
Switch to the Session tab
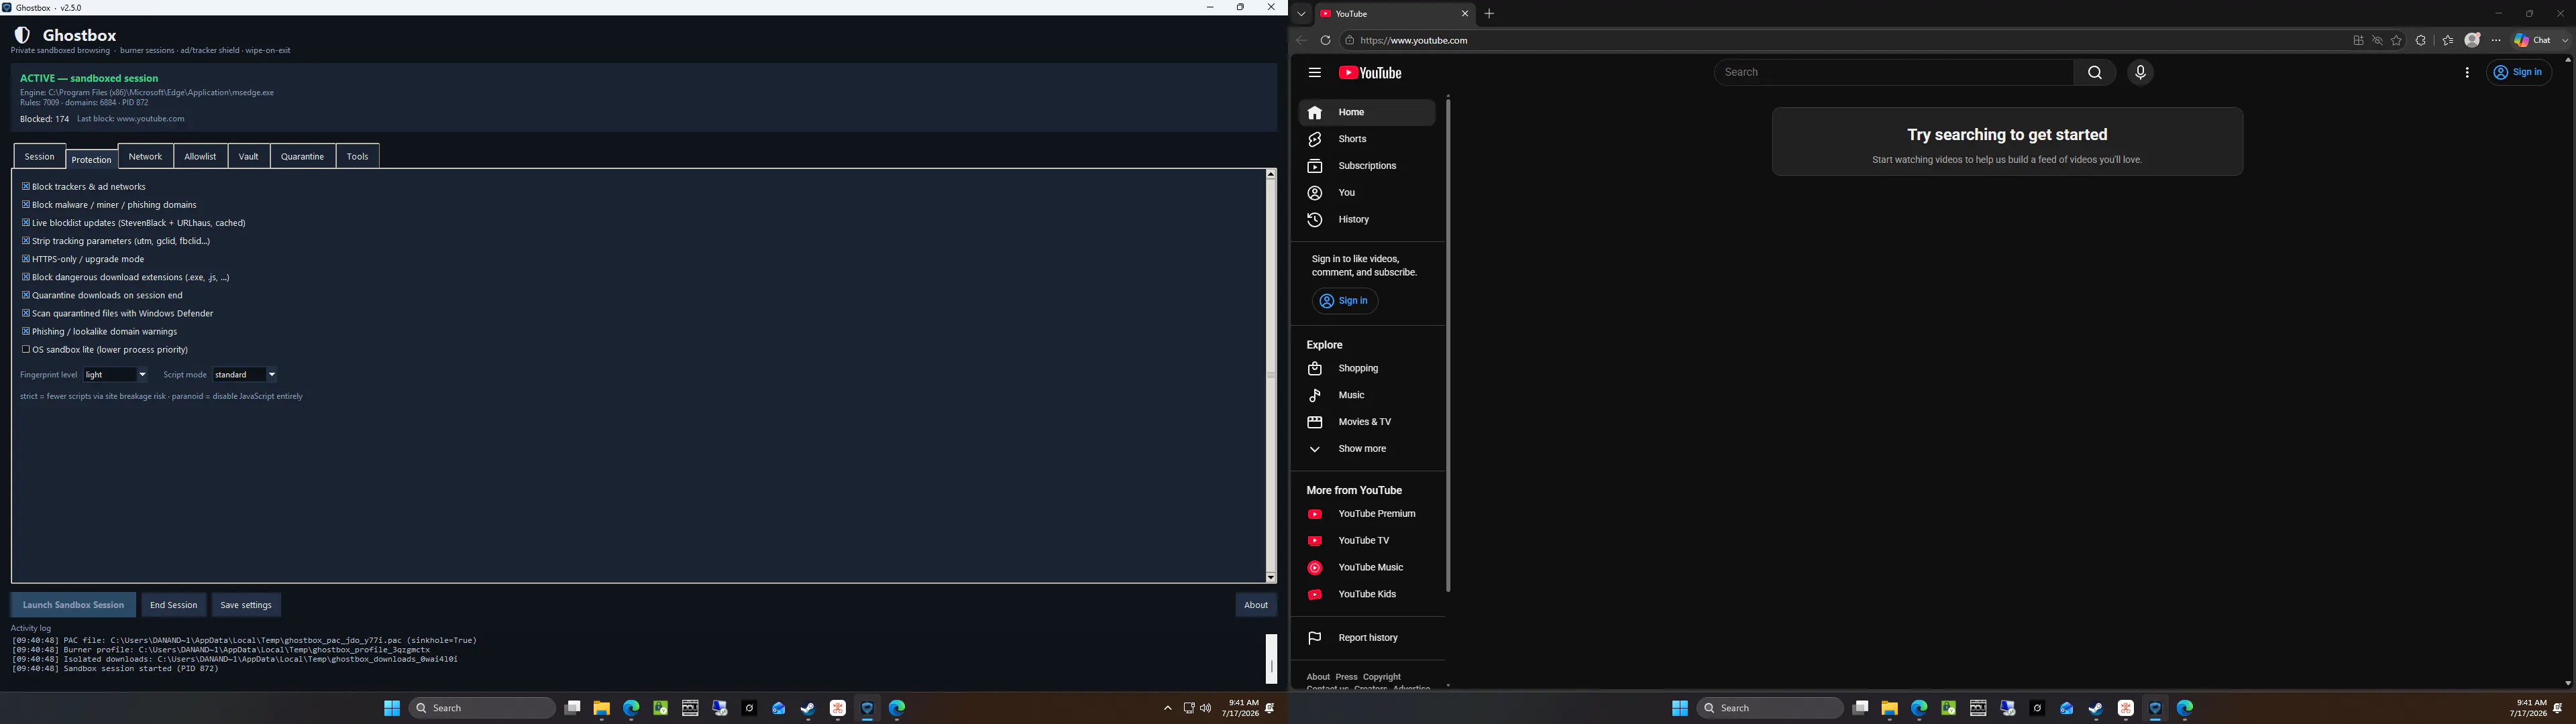[x=40, y=156]
